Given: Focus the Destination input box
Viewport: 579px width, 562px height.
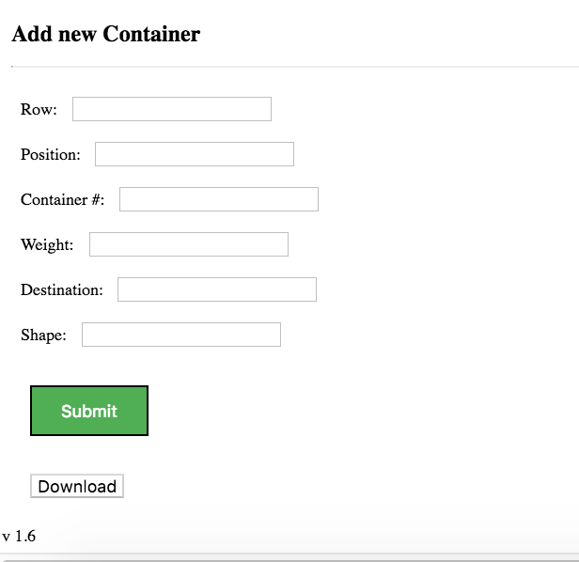Looking at the screenshot, I should pyautogui.click(x=216, y=289).
